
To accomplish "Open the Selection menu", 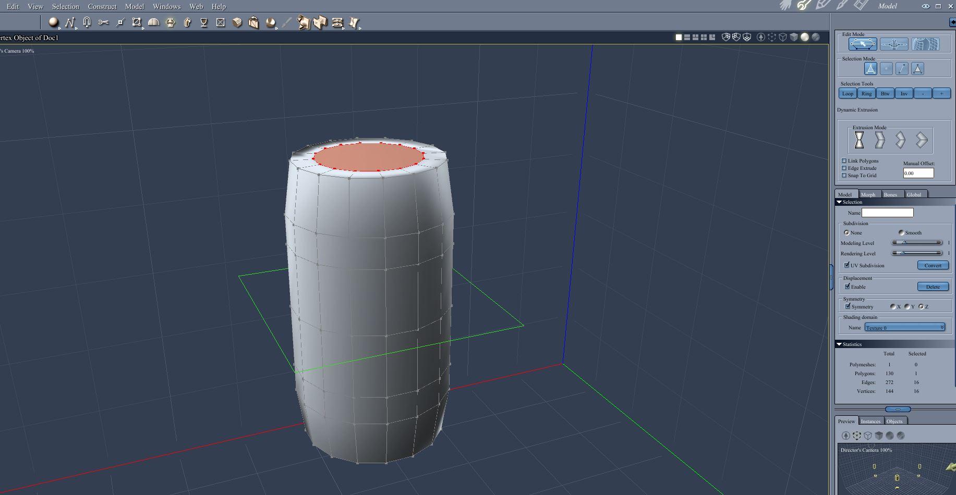I will (x=66, y=6).
